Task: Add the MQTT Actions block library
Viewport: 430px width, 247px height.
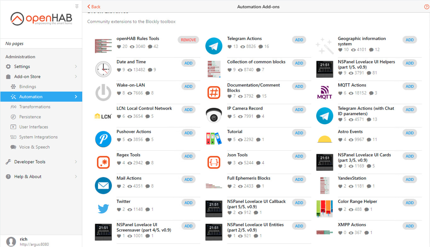Action: (x=410, y=87)
